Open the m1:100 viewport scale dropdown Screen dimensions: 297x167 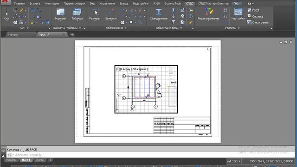click(x=233, y=161)
